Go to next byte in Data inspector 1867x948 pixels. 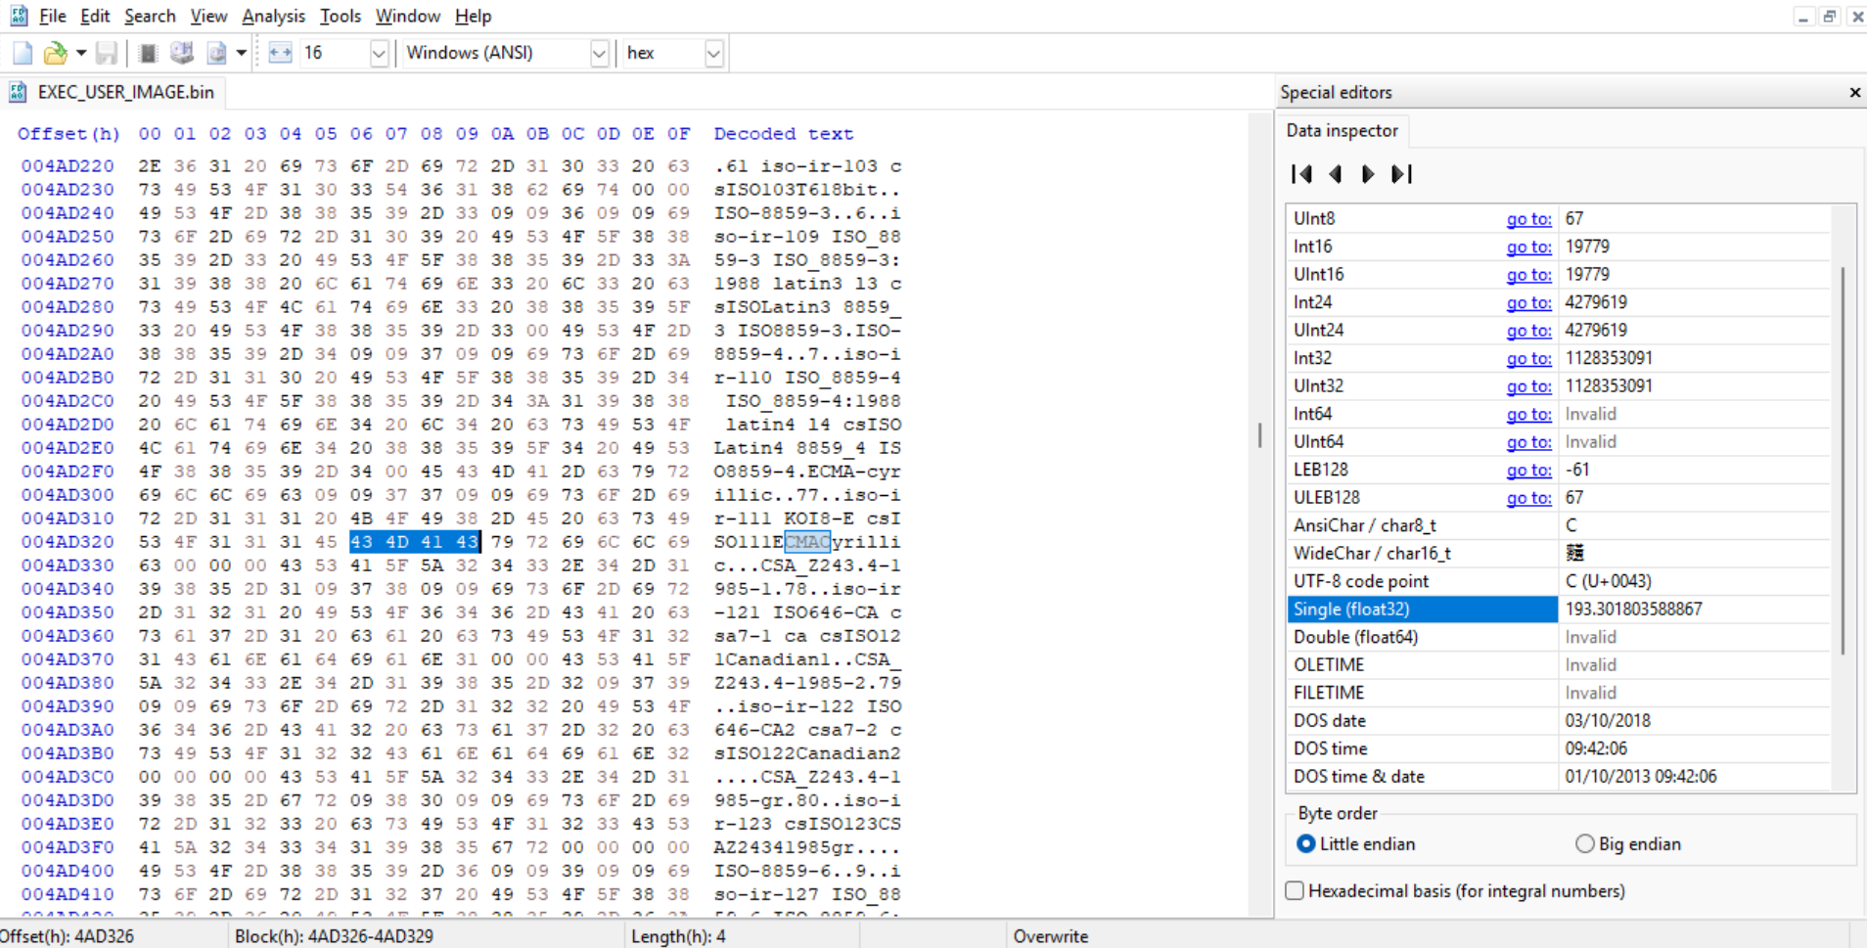coord(1368,174)
